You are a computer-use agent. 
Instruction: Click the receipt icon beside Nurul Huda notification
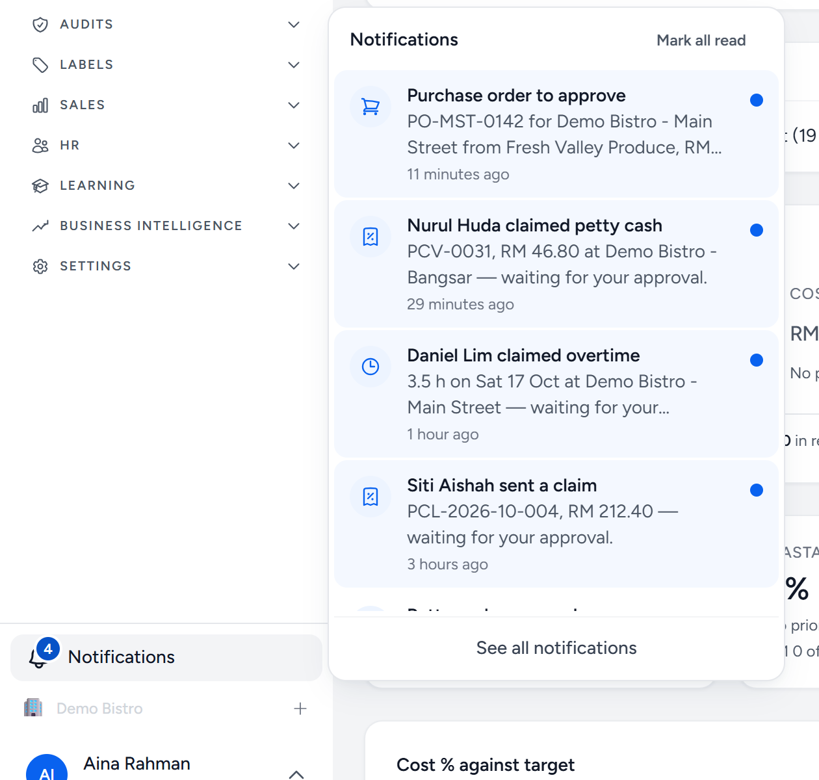pyautogui.click(x=370, y=237)
